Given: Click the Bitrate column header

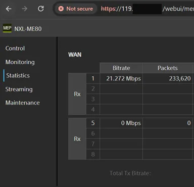Looking at the screenshot, I should click(x=121, y=68).
